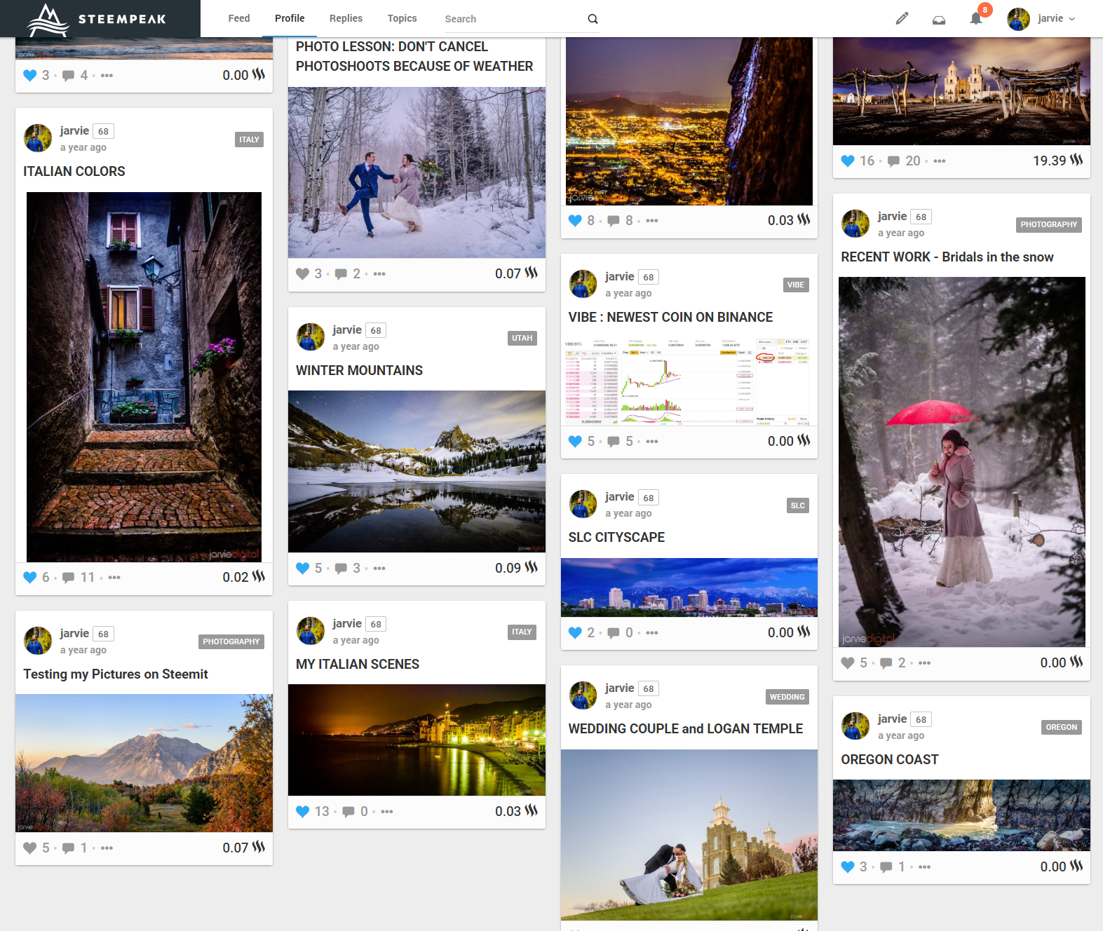This screenshot has width=1103, height=931.
Task: Click into the Search field
Action: (512, 19)
